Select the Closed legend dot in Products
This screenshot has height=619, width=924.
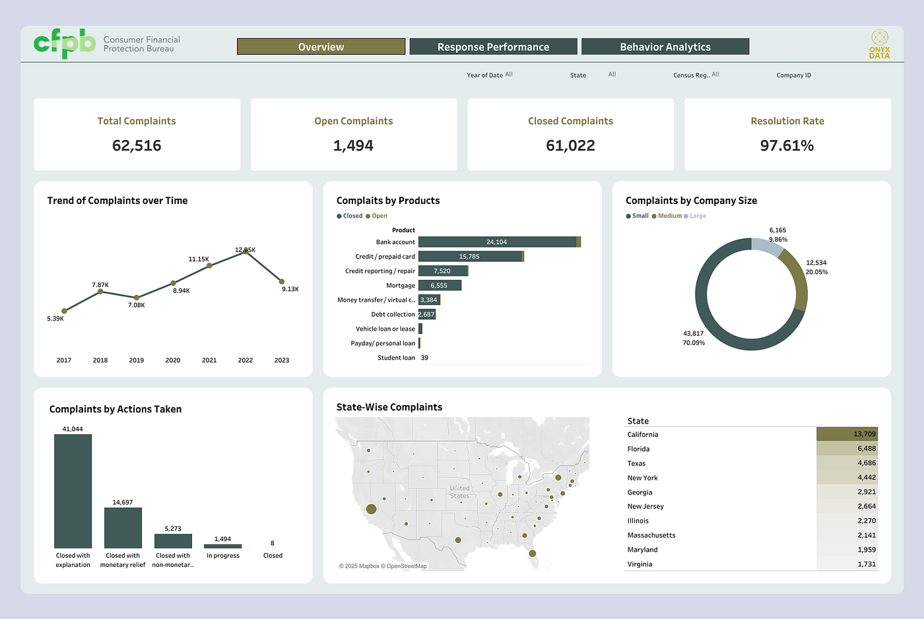tap(339, 216)
